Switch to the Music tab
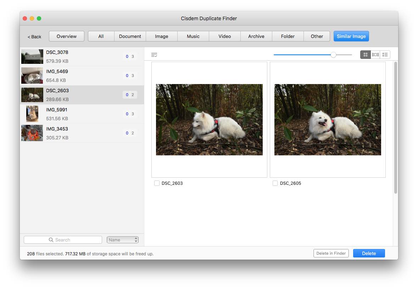This screenshot has height=288, width=418. [193, 36]
